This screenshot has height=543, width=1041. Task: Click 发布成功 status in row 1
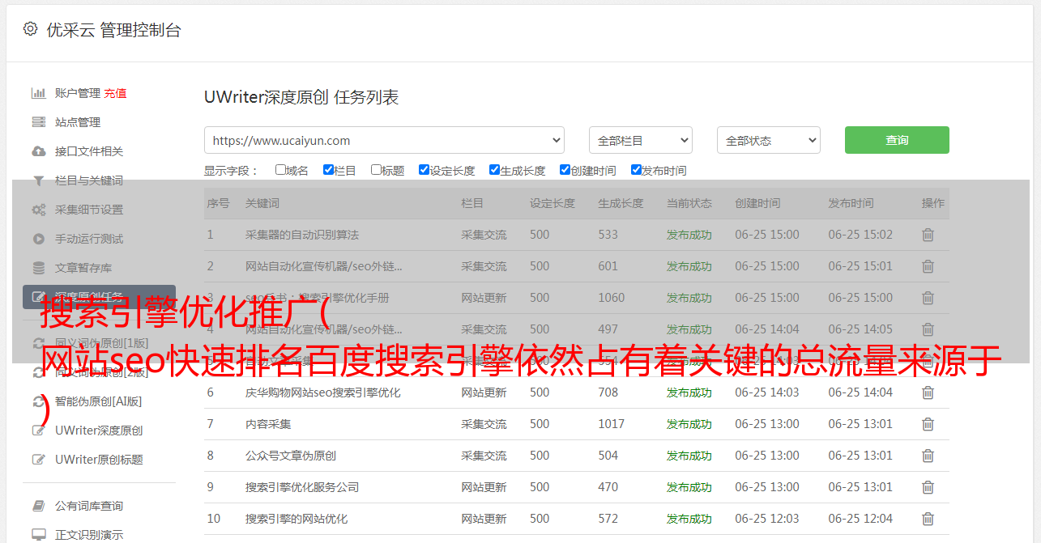pyautogui.click(x=689, y=235)
